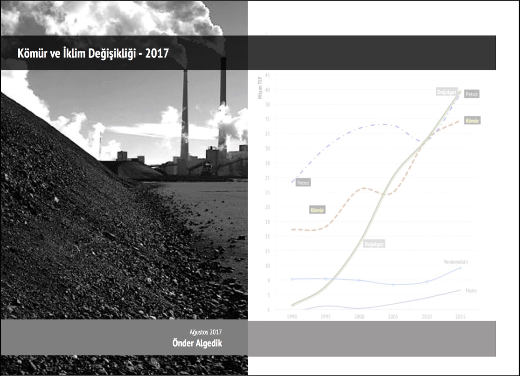Select the "Petrol" label at the 2015 line end
The width and height of the screenshot is (520, 376).
(472, 94)
